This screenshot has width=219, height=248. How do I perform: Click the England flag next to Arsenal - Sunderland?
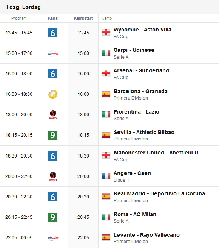[x=106, y=73]
